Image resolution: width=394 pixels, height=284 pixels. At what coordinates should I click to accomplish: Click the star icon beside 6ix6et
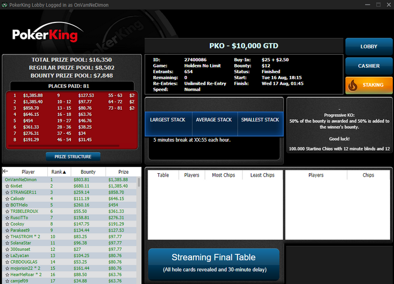point(7,186)
